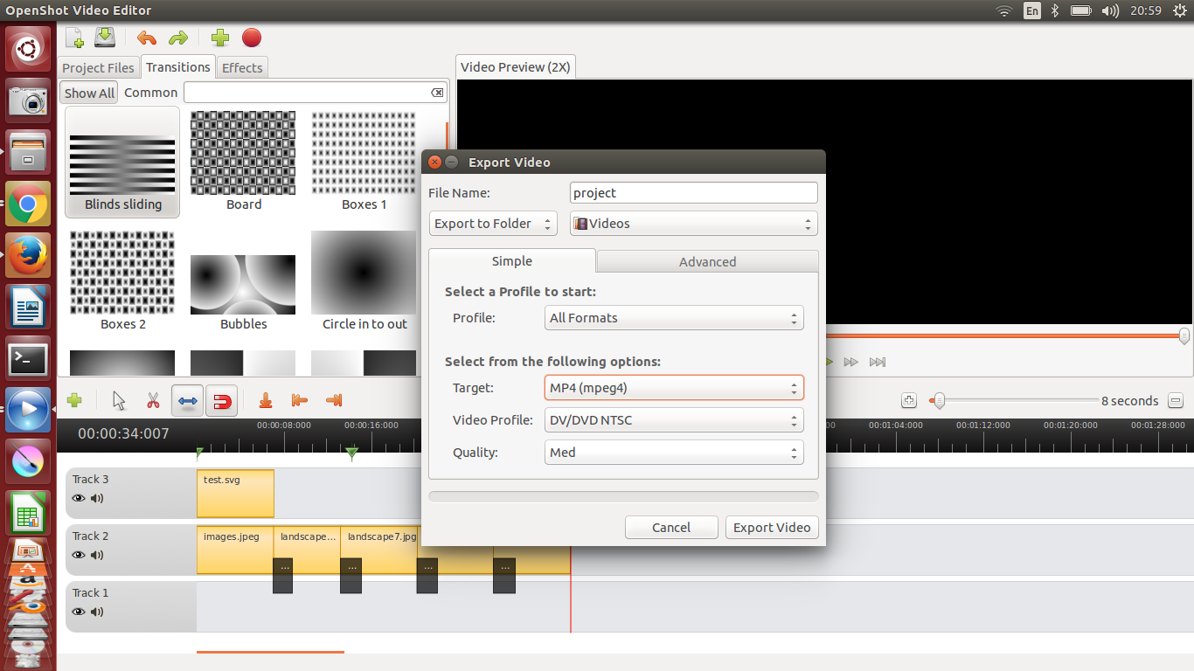Click the fast forward preview control
Image resolution: width=1194 pixels, height=671 pixels.
851,362
